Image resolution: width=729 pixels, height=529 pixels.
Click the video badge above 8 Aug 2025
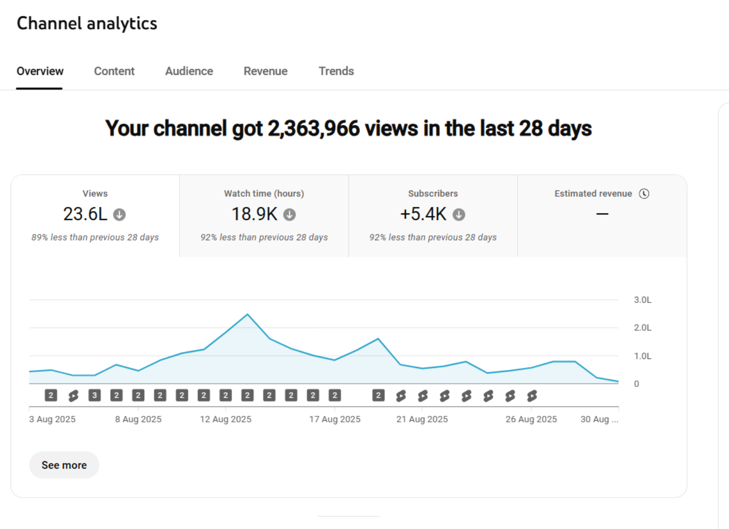click(x=138, y=395)
